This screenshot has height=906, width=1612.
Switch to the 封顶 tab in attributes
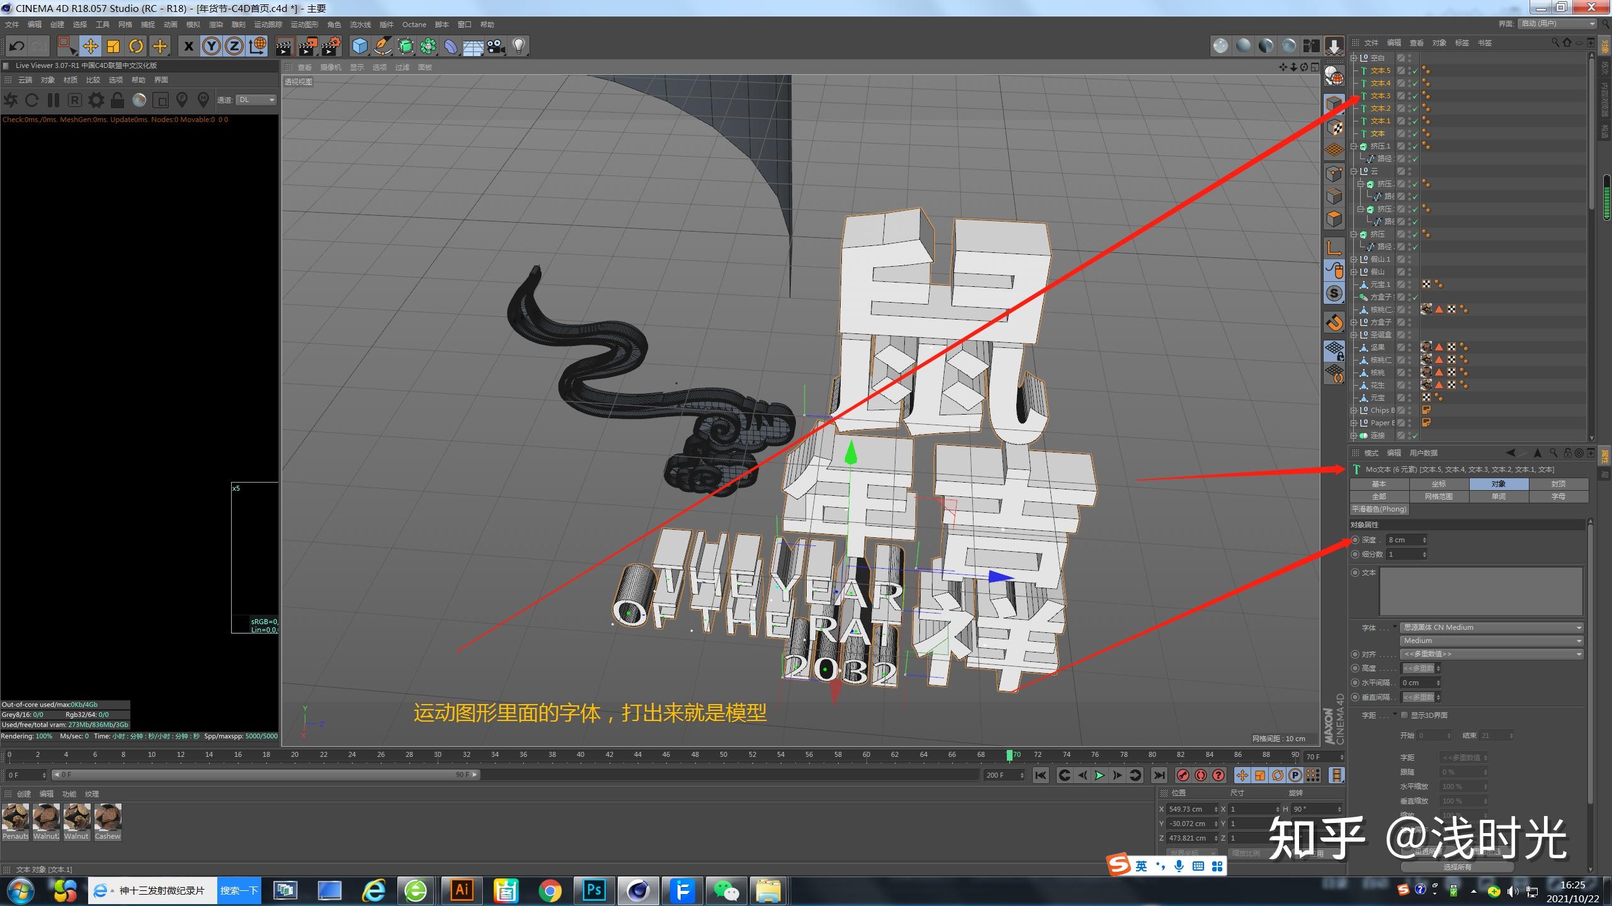(x=1558, y=484)
